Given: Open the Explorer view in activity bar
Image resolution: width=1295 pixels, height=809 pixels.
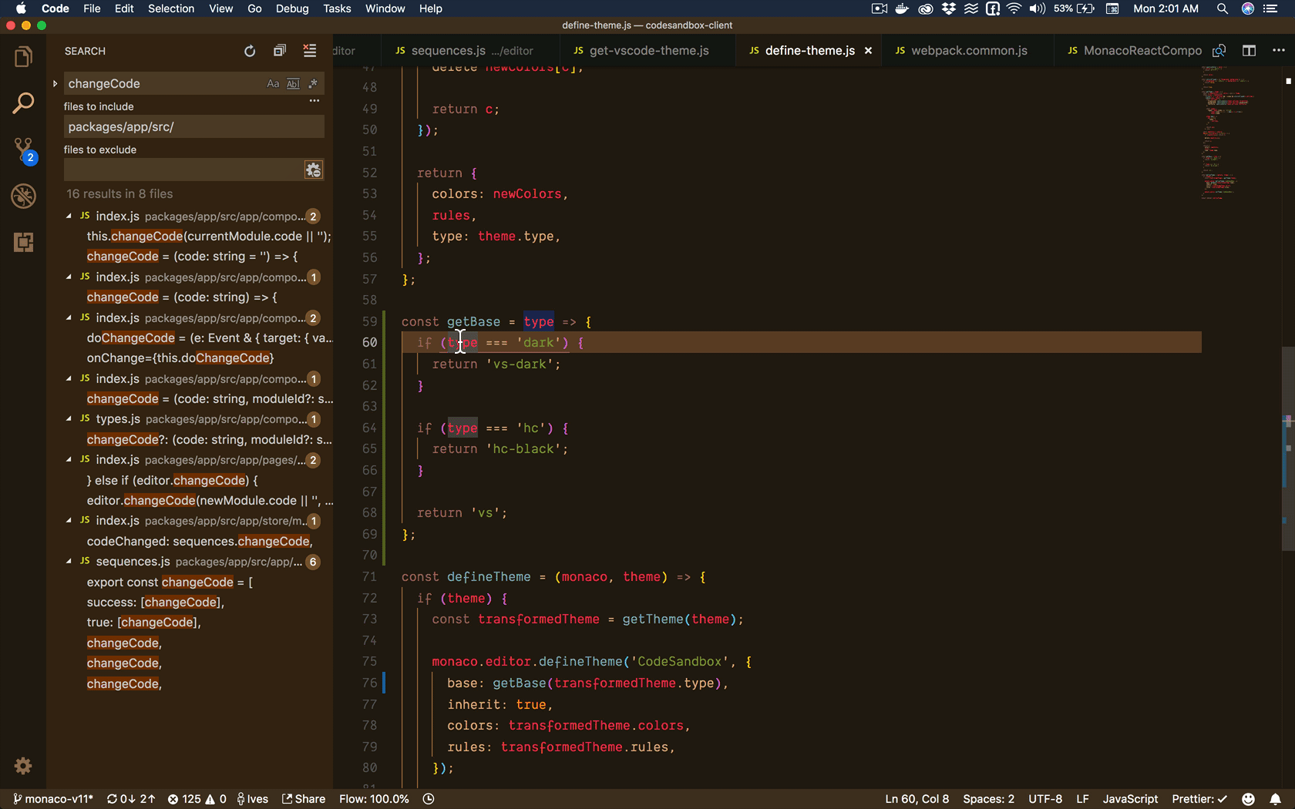Looking at the screenshot, I should click(x=23, y=58).
